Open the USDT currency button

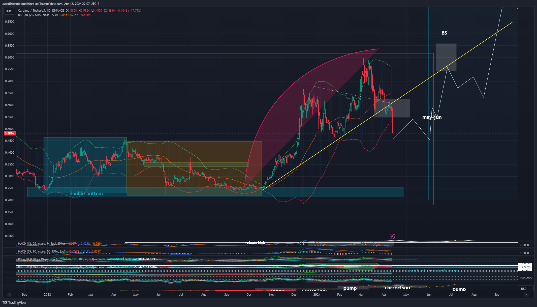[9, 11]
